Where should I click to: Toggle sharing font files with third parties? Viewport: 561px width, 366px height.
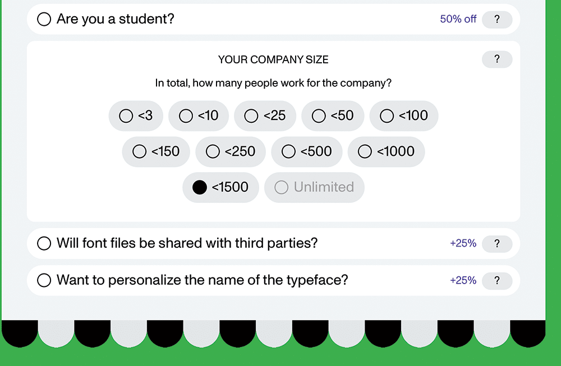(x=44, y=244)
